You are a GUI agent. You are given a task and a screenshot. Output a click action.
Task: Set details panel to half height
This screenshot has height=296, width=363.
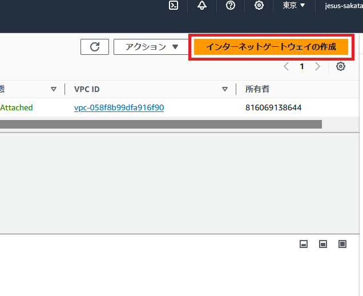tap(323, 244)
